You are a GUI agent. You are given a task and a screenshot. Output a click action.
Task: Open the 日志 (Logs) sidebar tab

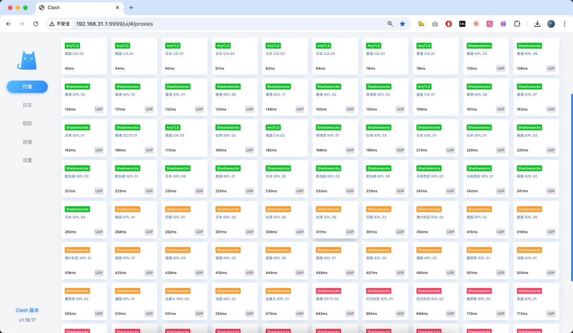pyautogui.click(x=27, y=105)
